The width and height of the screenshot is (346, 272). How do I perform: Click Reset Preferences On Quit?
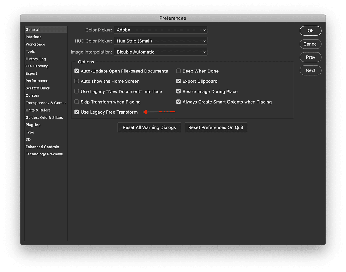(x=216, y=127)
